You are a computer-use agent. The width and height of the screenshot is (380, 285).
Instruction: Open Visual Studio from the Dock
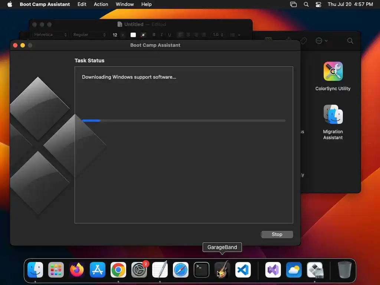273,270
